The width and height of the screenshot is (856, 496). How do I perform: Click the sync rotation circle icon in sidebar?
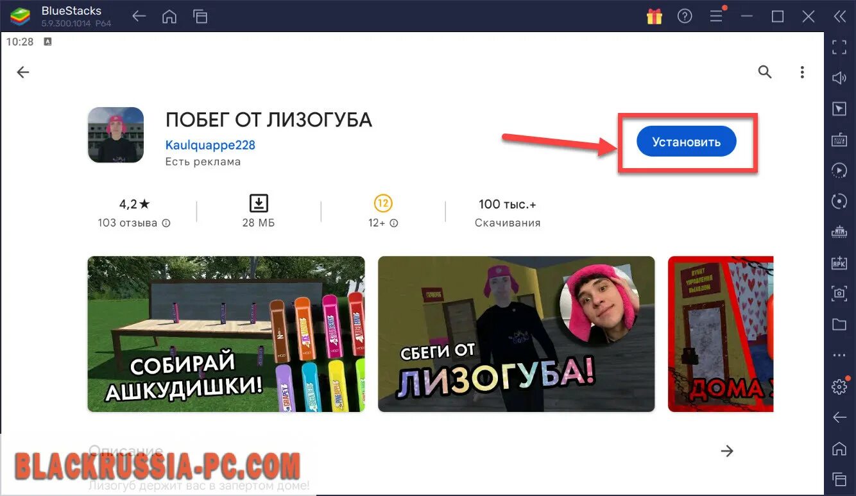tap(839, 201)
